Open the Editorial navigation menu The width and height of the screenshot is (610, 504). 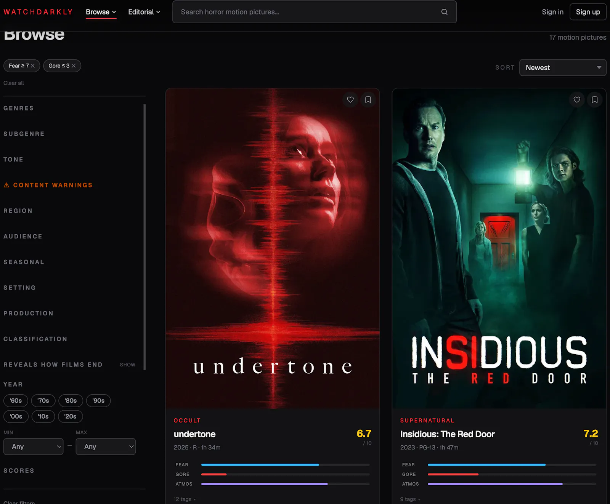[x=144, y=12]
